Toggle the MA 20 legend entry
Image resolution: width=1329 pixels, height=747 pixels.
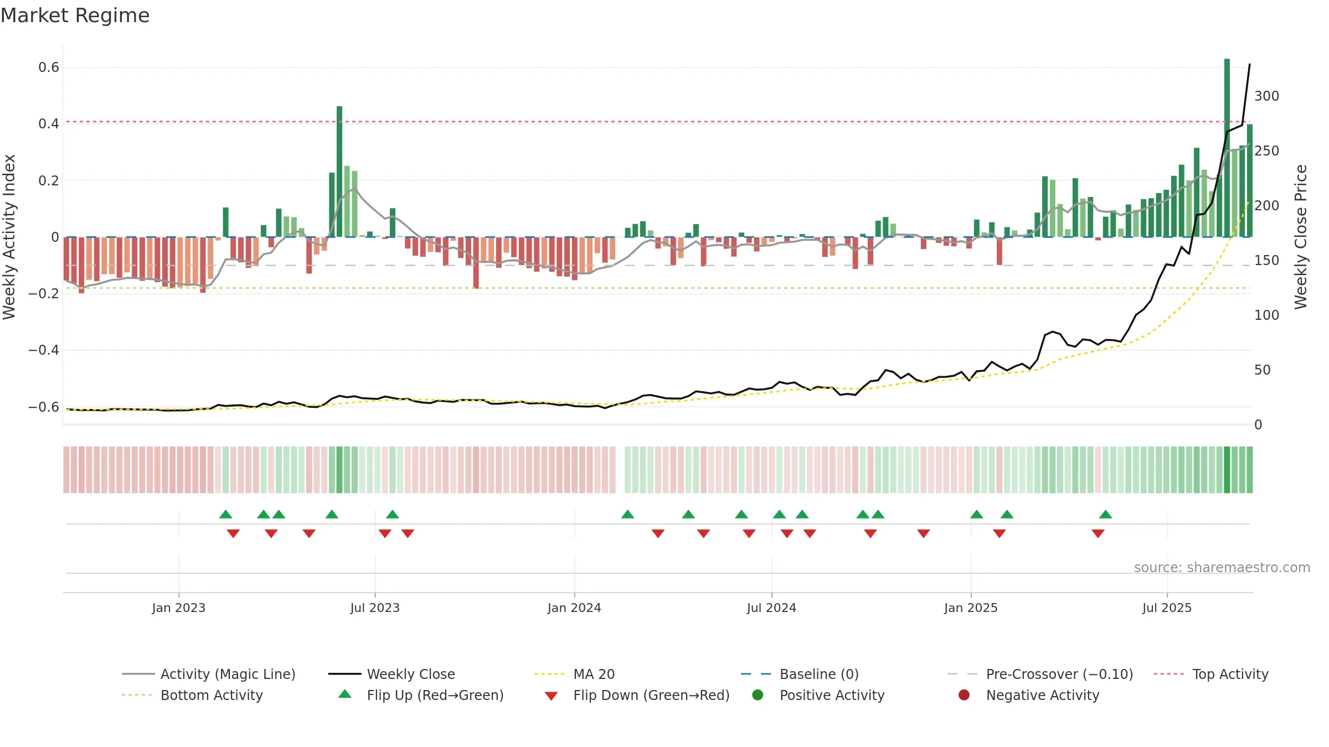tap(575, 674)
